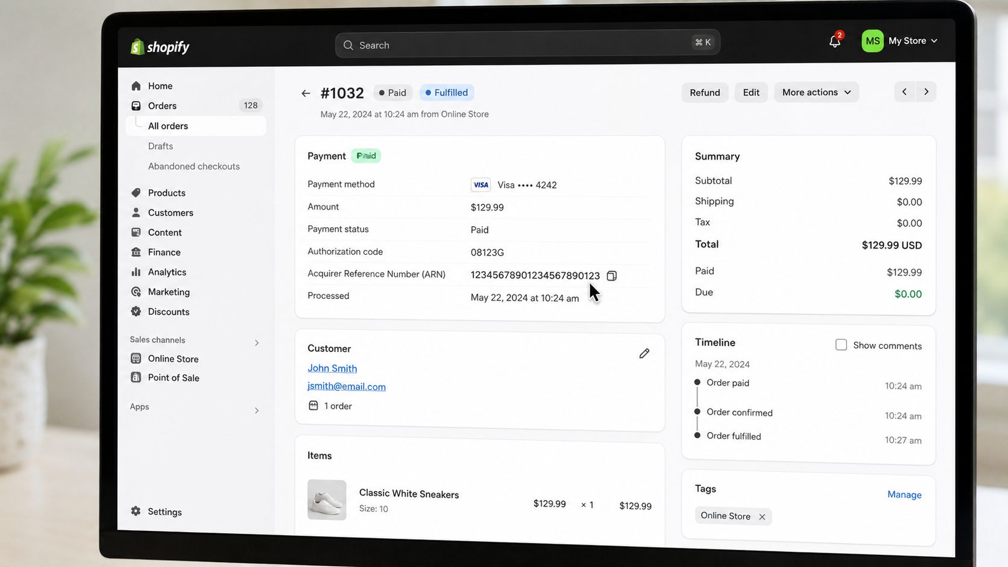The width and height of the screenshot is (1008, 567).
Task: Go to next order with right chevron
Action: tap(926, 92)
